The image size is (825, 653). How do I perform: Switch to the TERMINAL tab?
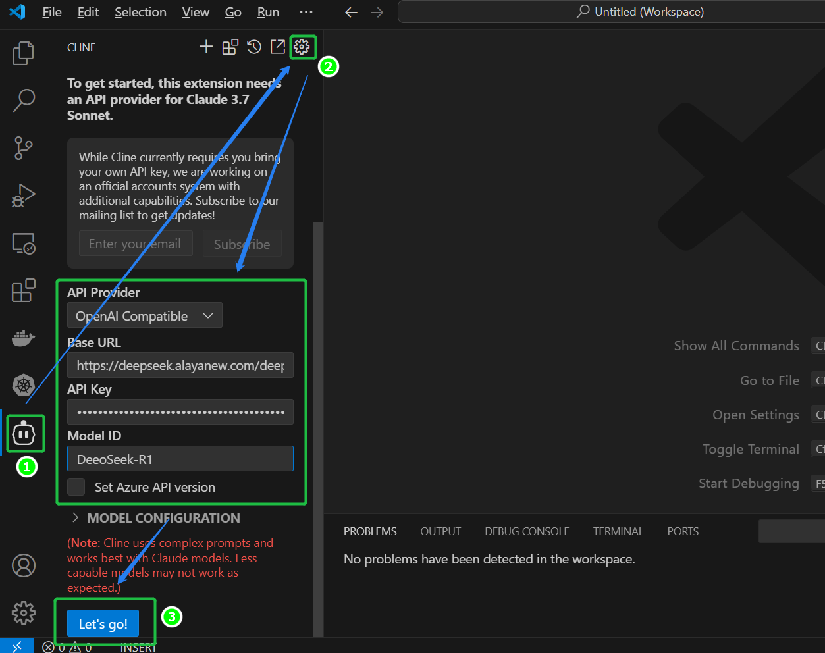[x=618, y=531]
